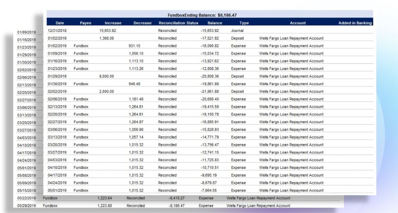The width and height of the screenshot is (398, 213).
Task: Select the 1,264.87 decrease amount
Action: [x=136, y=122]
